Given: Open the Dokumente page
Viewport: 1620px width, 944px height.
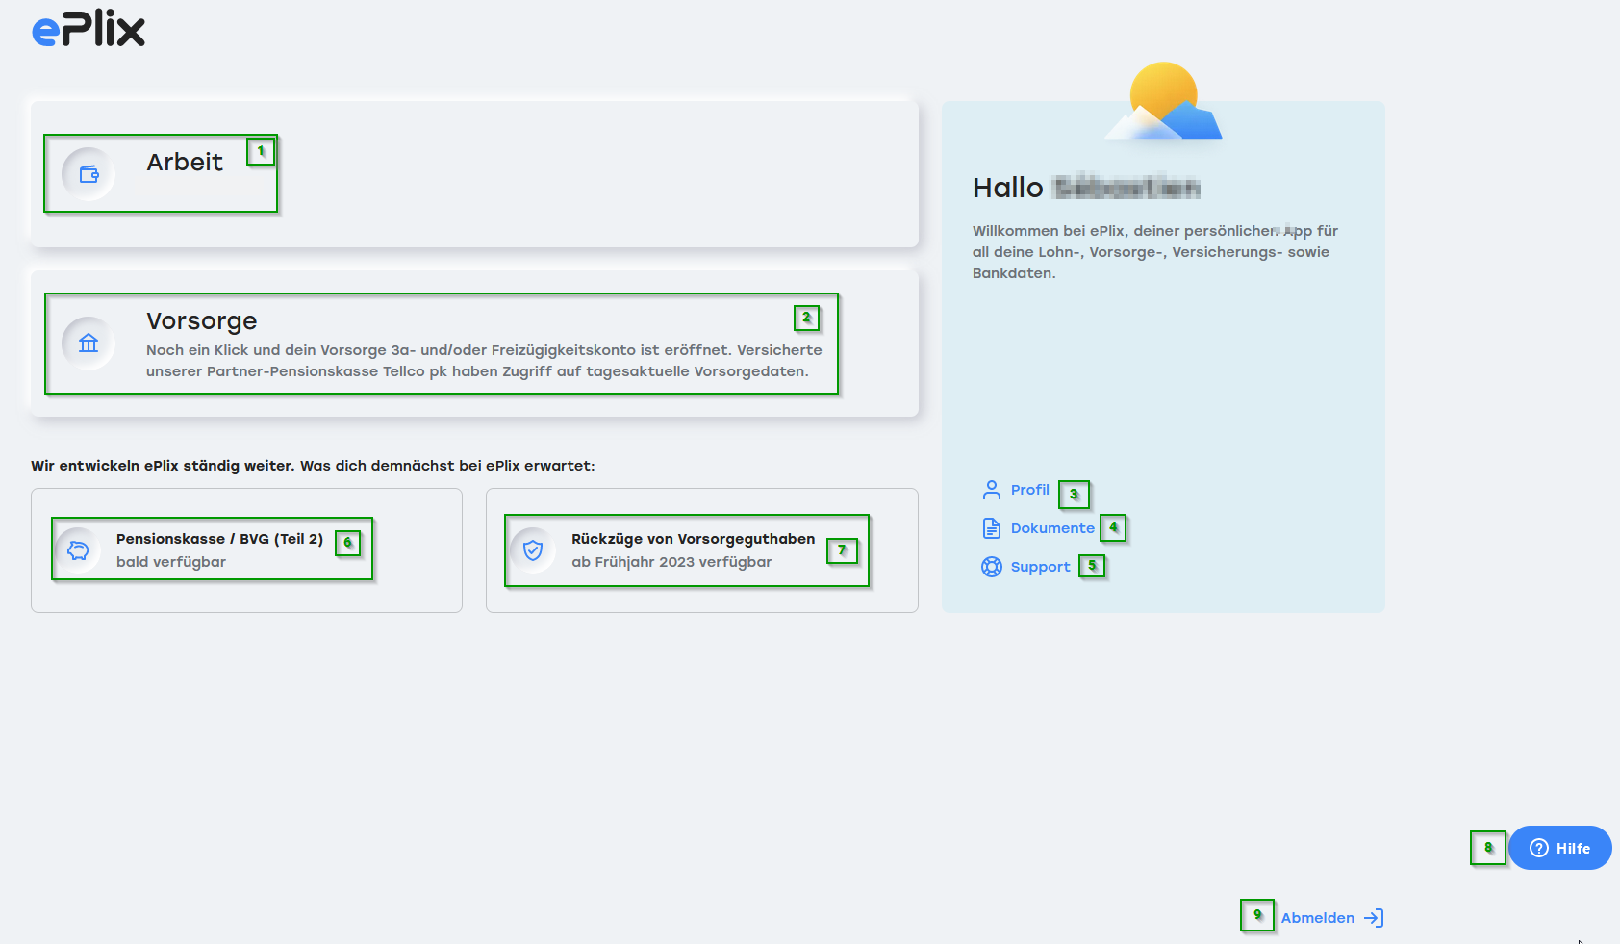Looking at the screenshot, I should point(1050,527).
